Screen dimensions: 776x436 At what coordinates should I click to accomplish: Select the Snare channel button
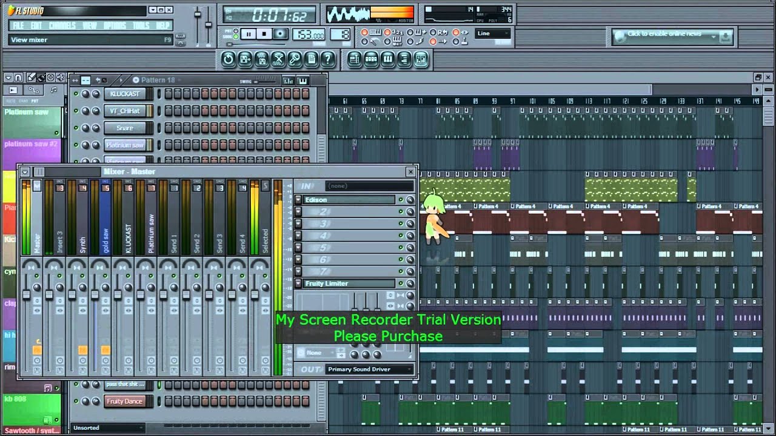[x=125, y=128]
